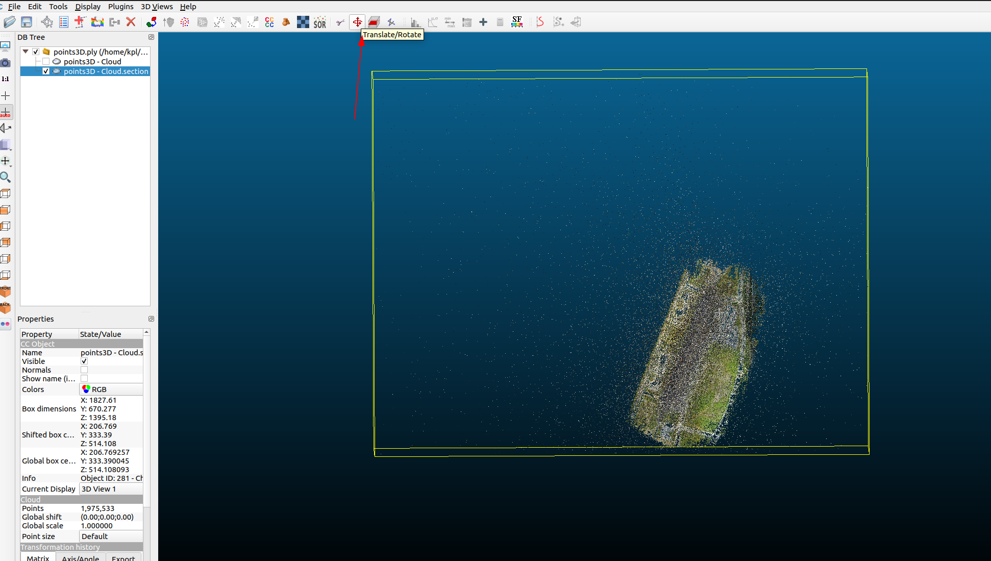Image resolution: width=991 pixels, height=561 pixels.
Task: Collapse the points3D.ply tree node
Action: coord(25,52)
